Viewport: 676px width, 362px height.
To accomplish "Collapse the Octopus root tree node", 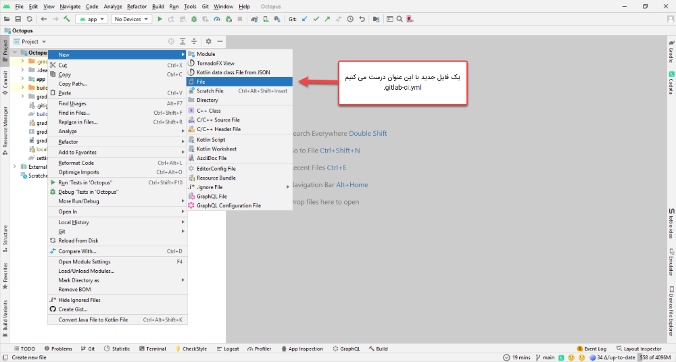I will click(15, 53).
